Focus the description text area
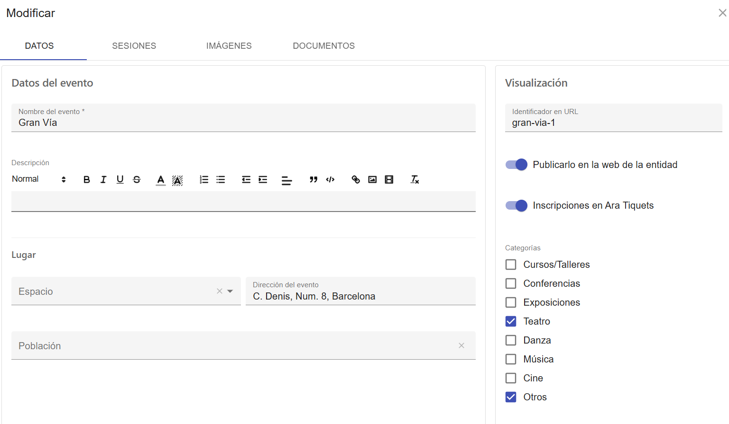729x424 pixels. point(243,201)
